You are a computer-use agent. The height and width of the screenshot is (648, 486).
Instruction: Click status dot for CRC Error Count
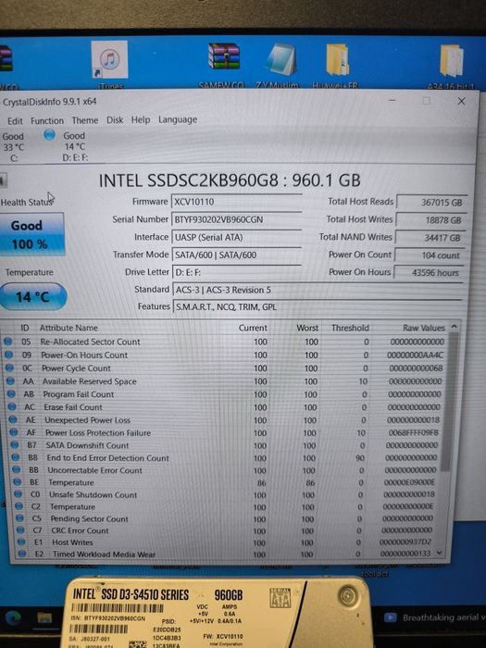click(20, 530)
